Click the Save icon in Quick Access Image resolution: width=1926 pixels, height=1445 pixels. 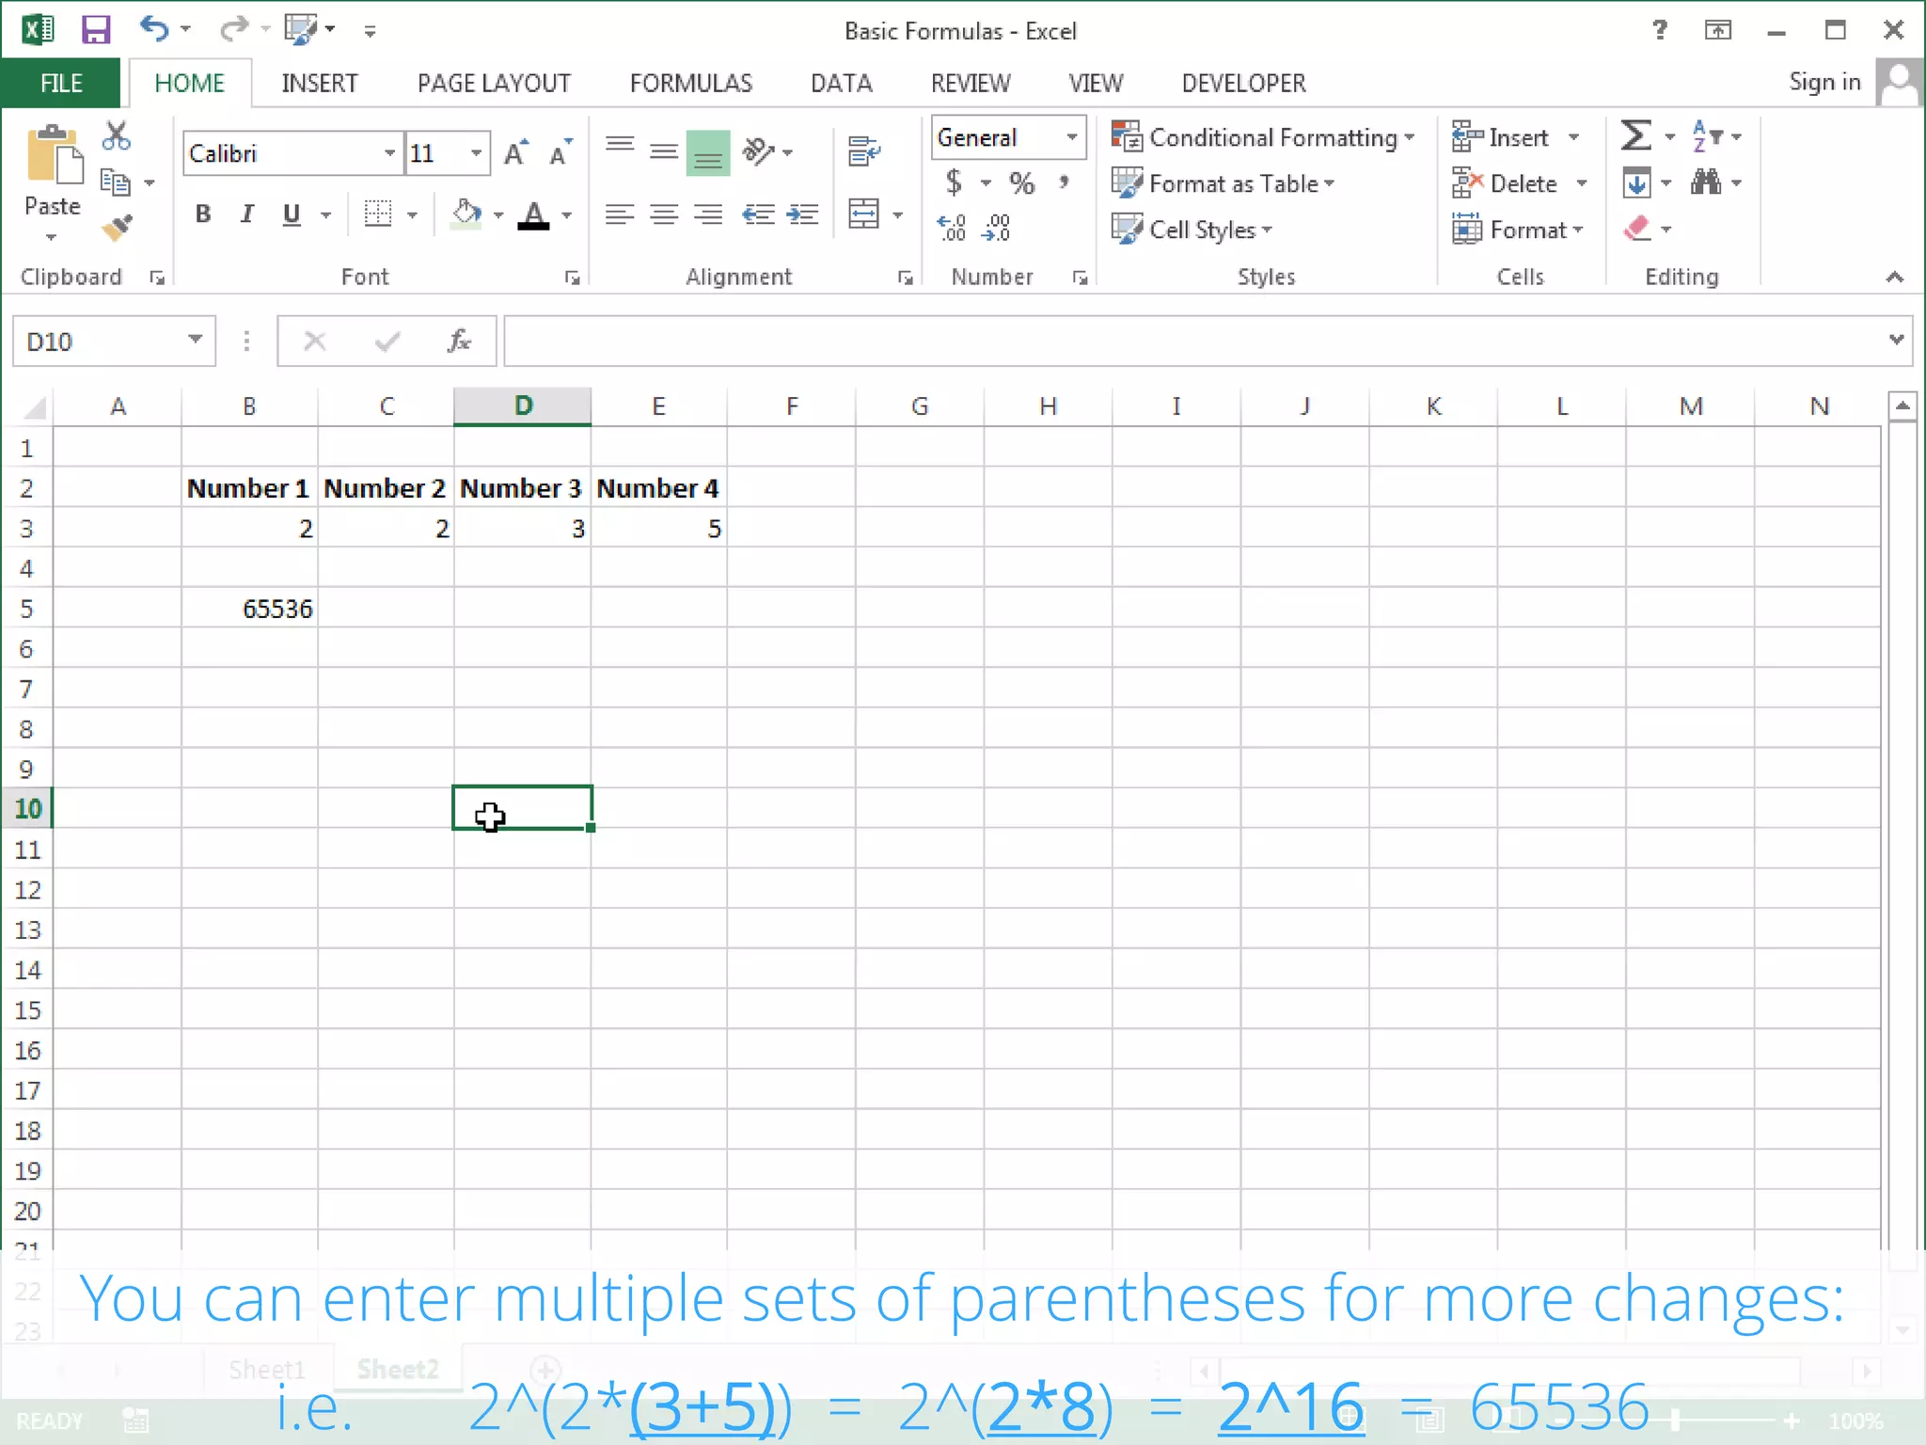coord(96,30)
